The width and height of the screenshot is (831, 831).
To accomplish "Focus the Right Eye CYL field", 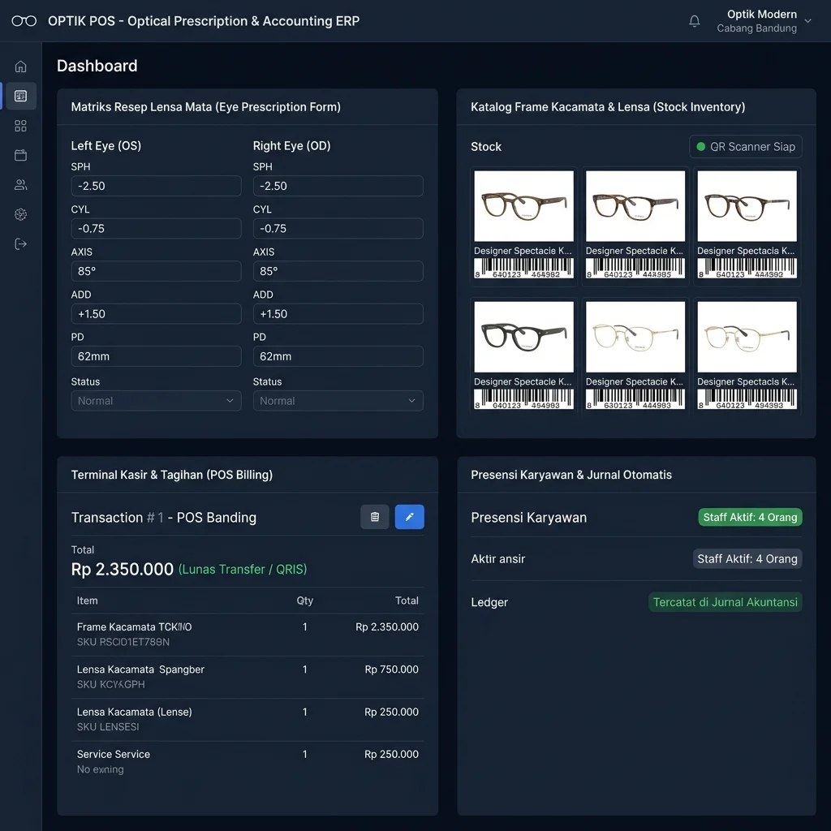I will coord(338,228).
